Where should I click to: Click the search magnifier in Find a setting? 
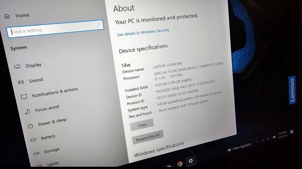(99, 25)
